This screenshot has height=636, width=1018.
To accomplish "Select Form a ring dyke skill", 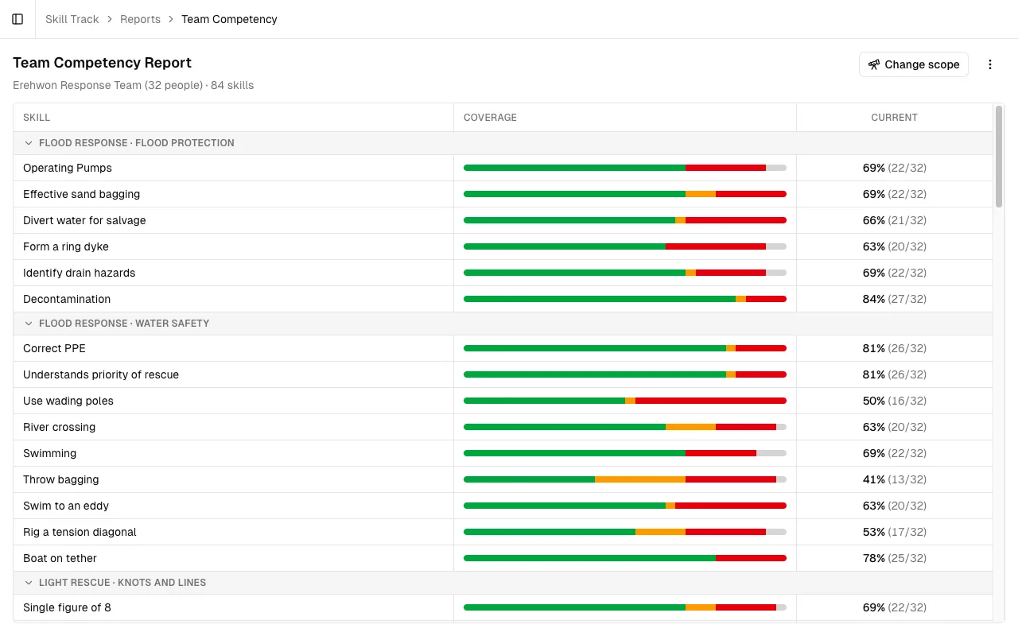I will tap(66, 246).
